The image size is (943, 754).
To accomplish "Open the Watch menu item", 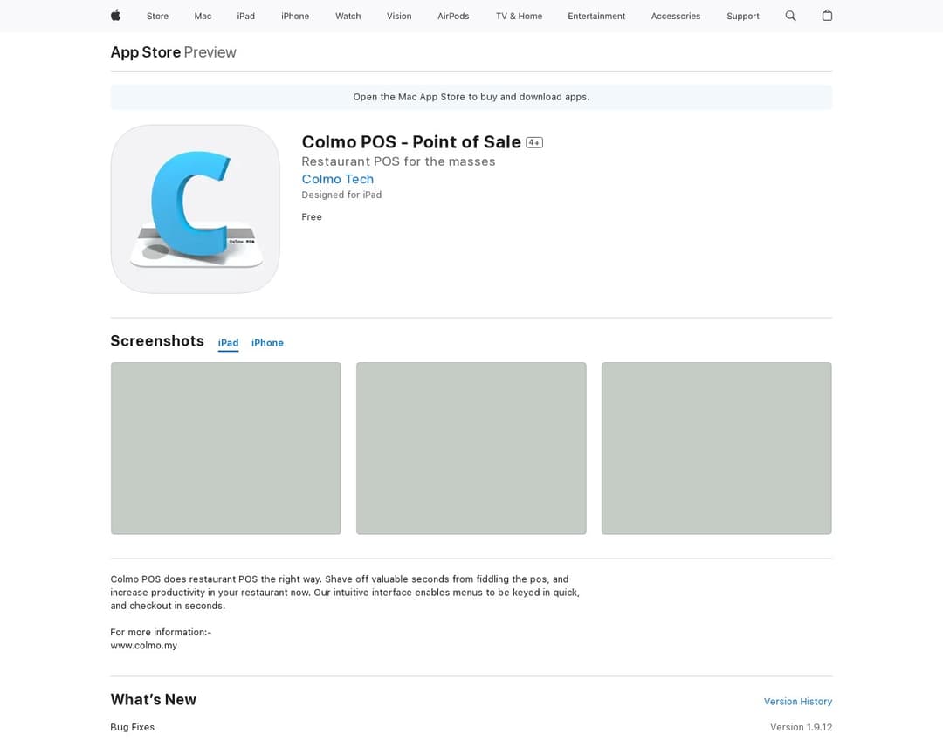I will [x=348, y=17].
